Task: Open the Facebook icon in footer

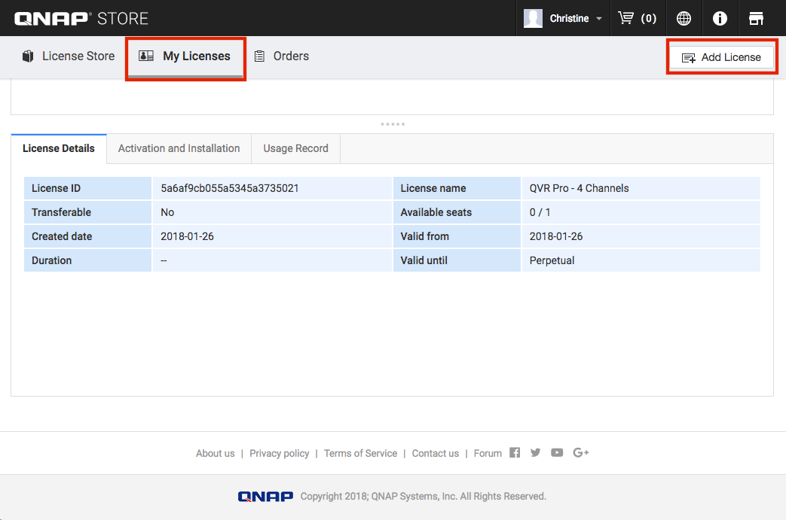Action: pyautogui.click(x=515, y=452)
